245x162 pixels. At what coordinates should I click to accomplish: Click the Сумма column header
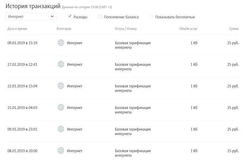point(234,29)
